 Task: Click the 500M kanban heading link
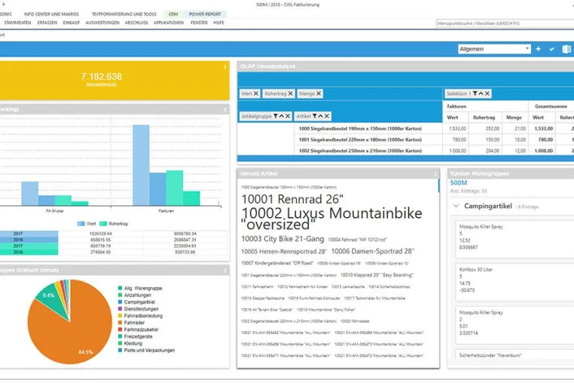coord(458,182)
